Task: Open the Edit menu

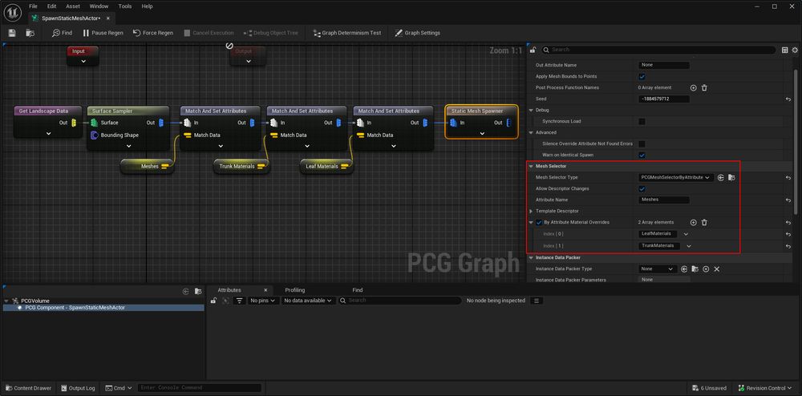Action: click(x=51, y=6)
